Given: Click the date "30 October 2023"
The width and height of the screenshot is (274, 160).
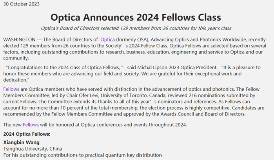Looking at the screenshot, I should tap(21, 4).
